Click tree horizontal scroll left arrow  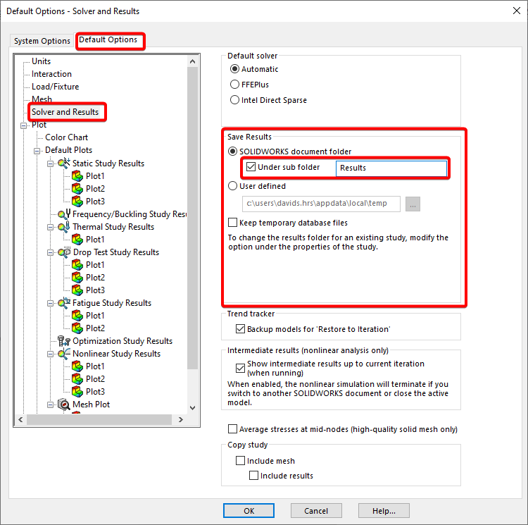click(x=20, y=419)
